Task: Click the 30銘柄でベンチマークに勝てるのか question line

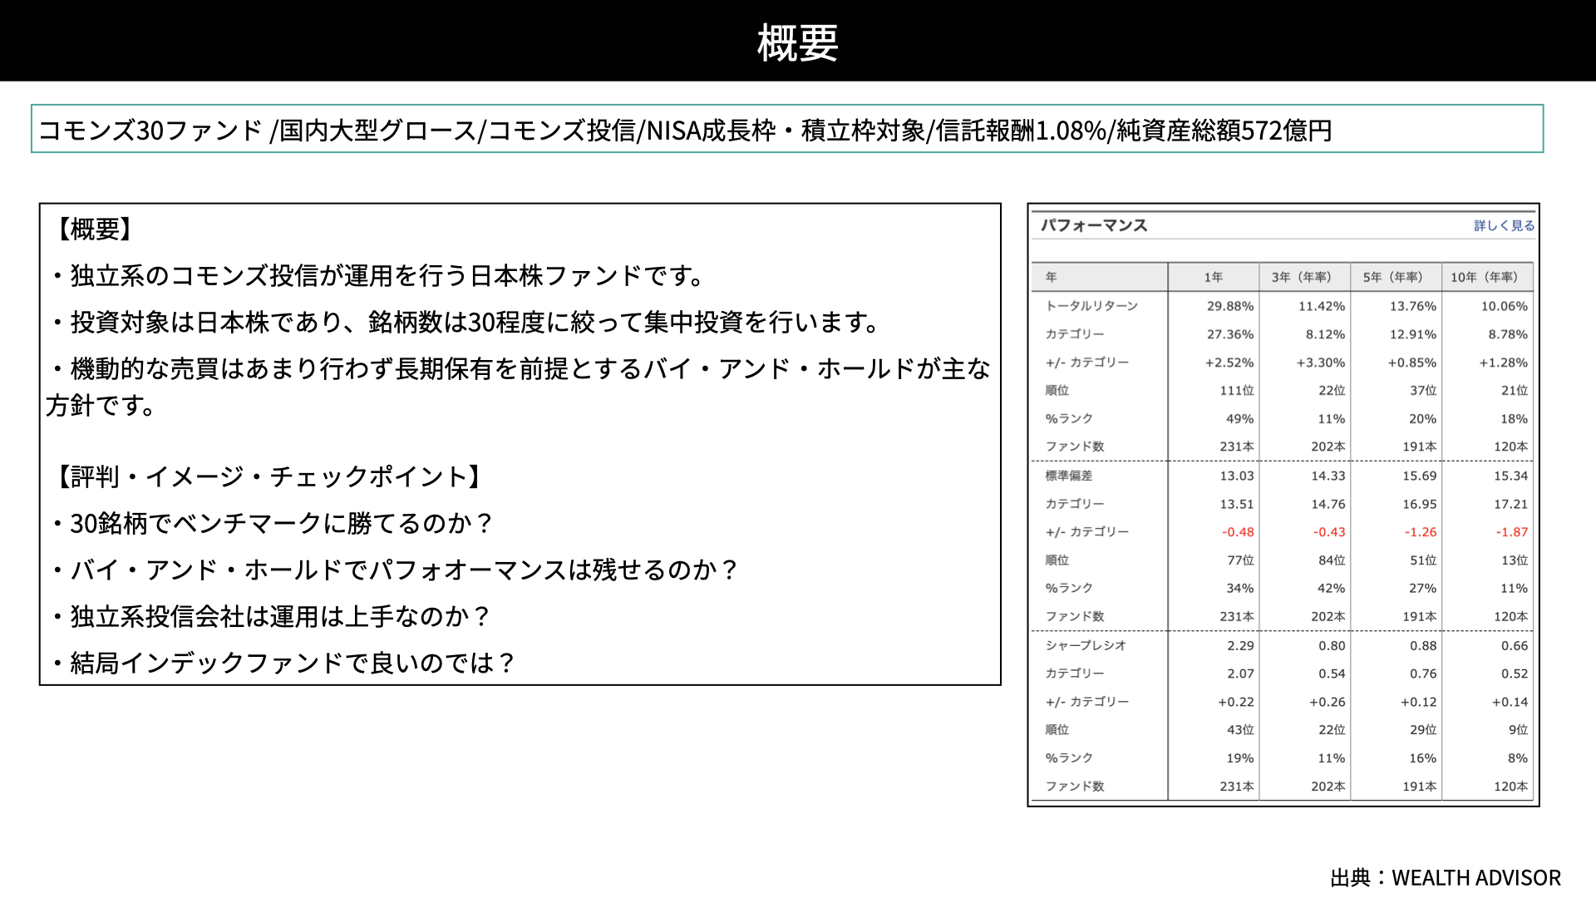Action: [x=274, y=523]
